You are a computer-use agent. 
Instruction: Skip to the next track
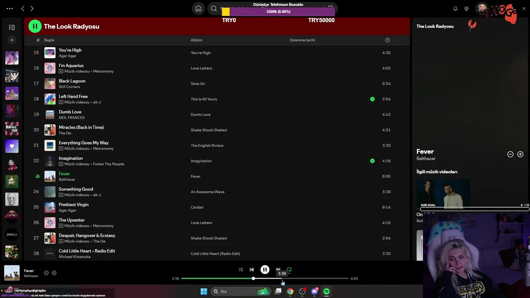pyautogui.click(x=278, y=269)
